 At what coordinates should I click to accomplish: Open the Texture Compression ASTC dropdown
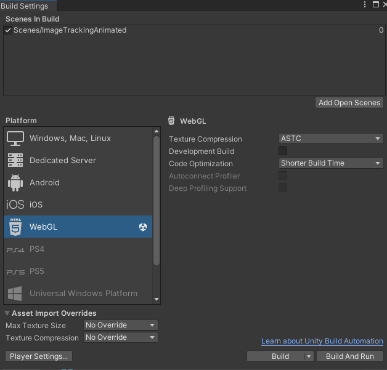coord(331,139)
